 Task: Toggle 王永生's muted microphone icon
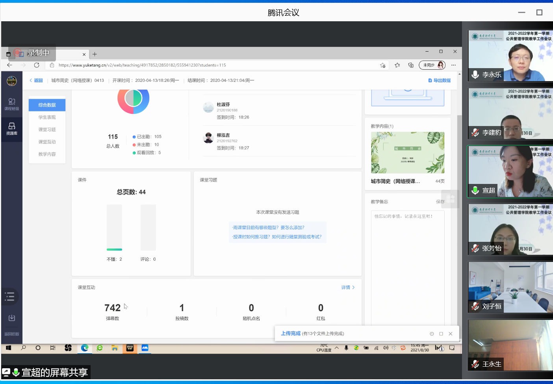point(475,364)
